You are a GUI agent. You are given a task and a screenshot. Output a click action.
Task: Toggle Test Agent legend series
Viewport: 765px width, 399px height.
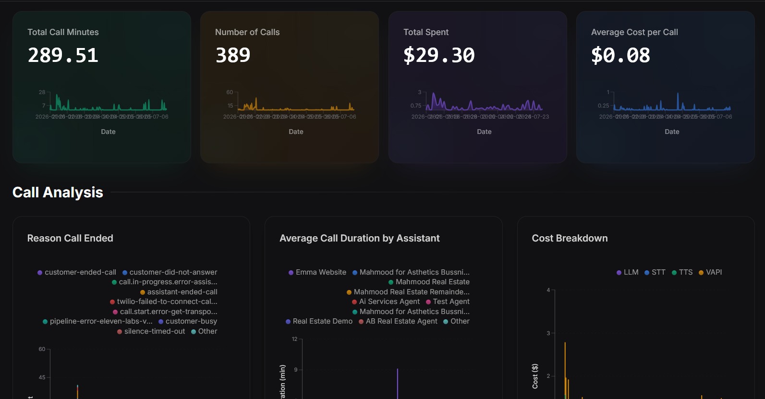coord(448,302)
